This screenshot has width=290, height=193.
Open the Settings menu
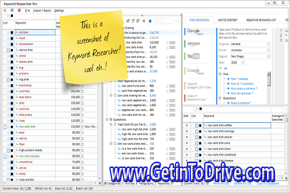pyautogui.click(x=59, y=10)
